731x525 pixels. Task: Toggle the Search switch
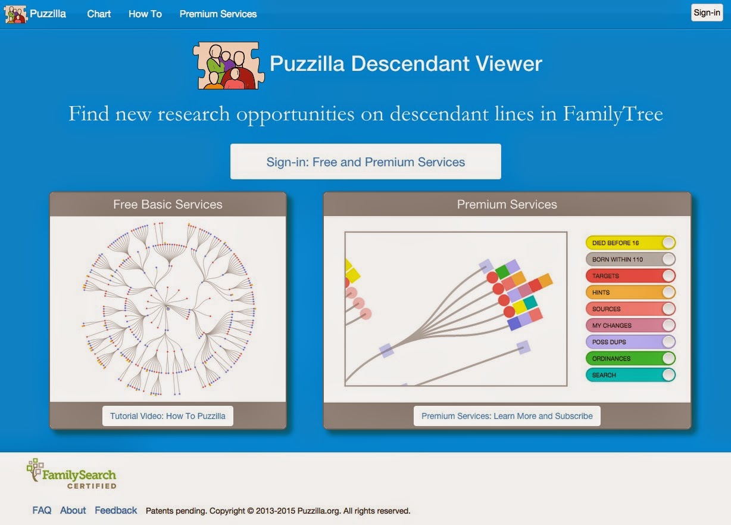pos(631,375)
